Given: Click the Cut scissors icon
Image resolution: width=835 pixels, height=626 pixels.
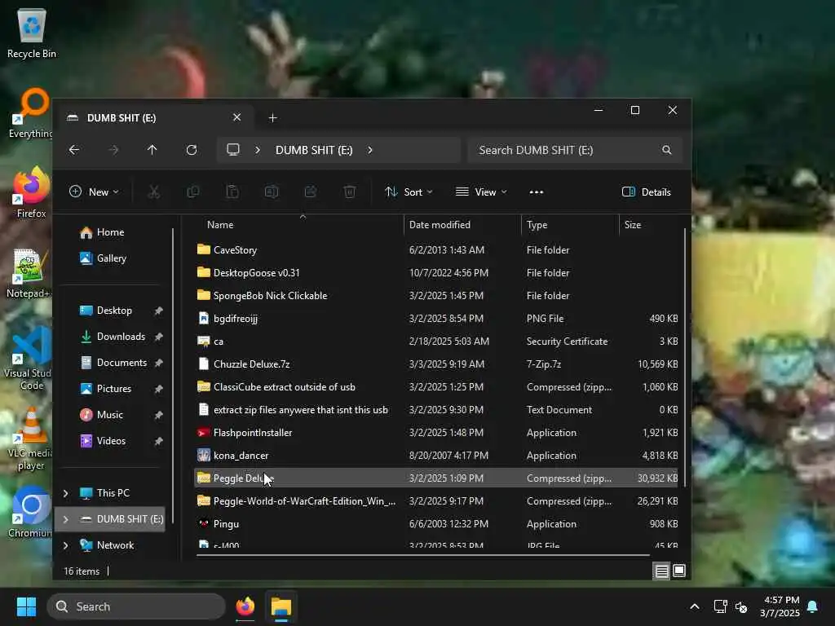Looking at the screenshot, I should (x=154, y=192).
